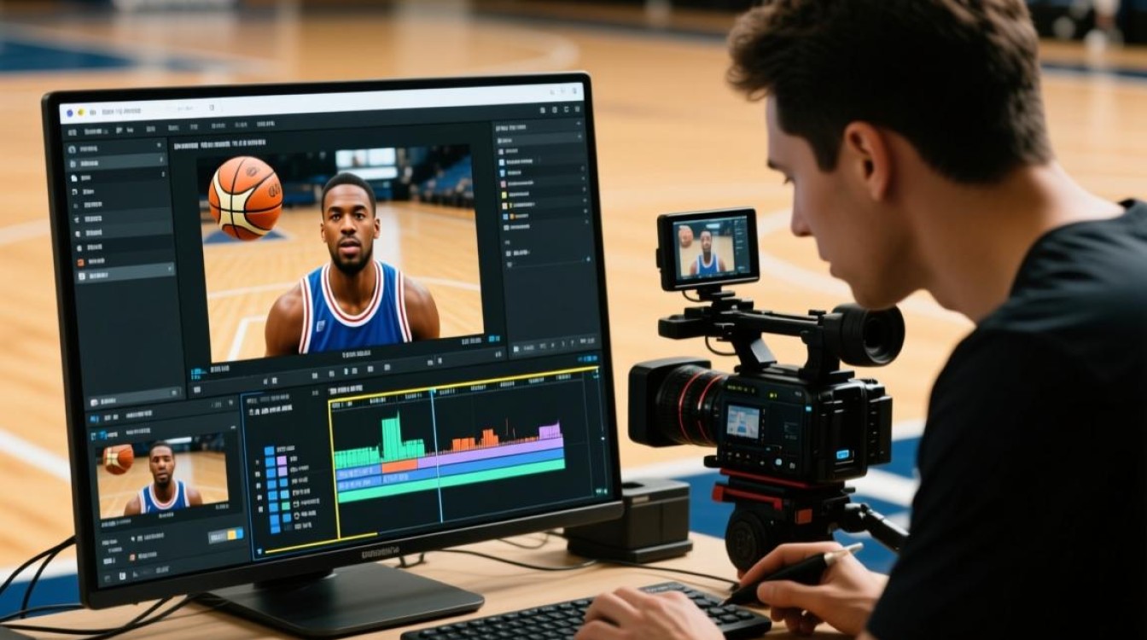Click the blue timecode at the preview's lower-left corner

tap(199, 373)
